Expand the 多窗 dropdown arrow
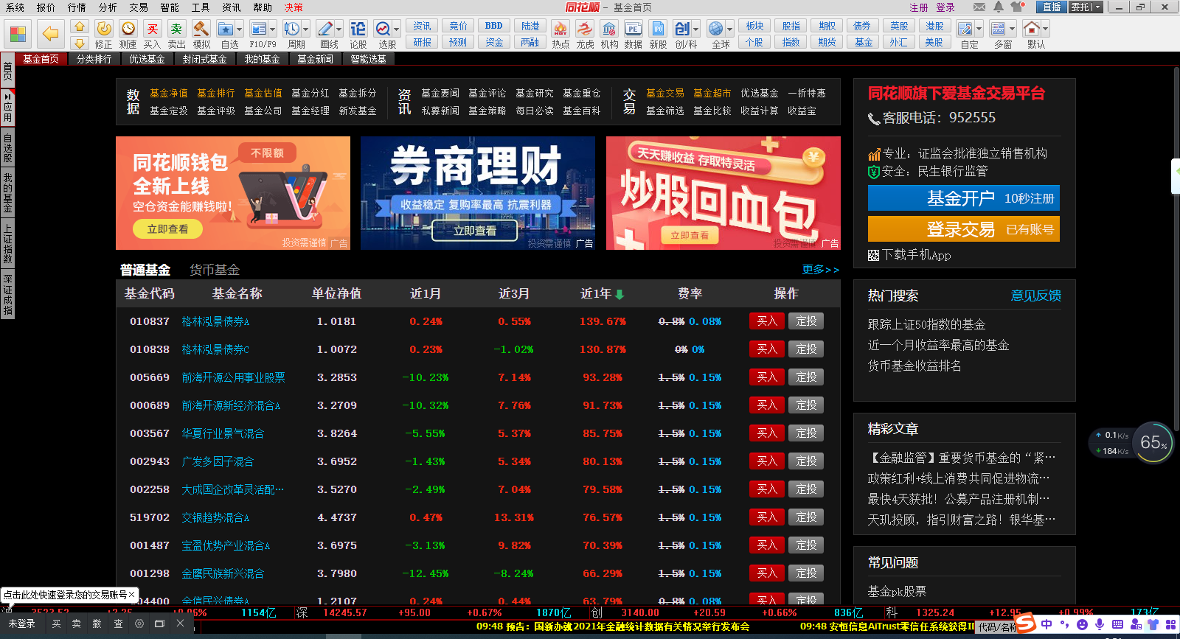This screenshot has height=639, width=1180. (x=1012, y=29)
